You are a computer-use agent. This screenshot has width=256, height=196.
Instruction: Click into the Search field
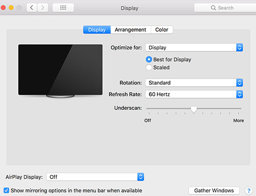225,8
